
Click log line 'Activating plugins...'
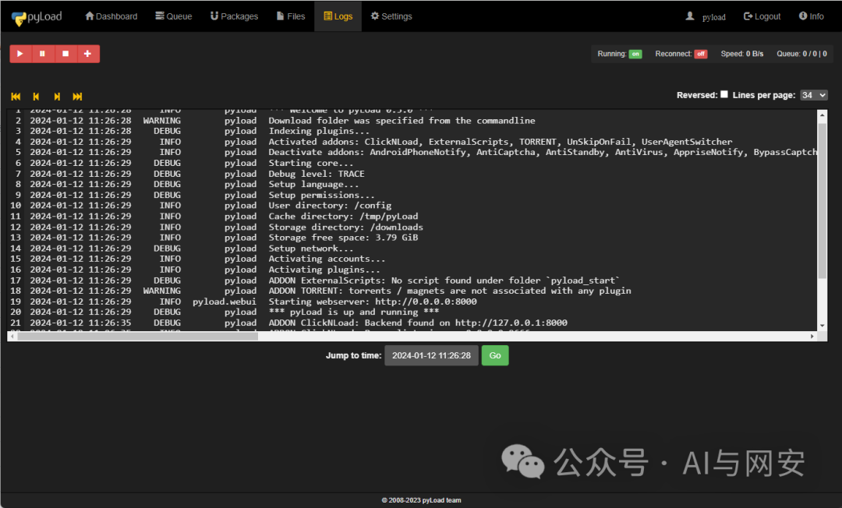tap(324, 270)
